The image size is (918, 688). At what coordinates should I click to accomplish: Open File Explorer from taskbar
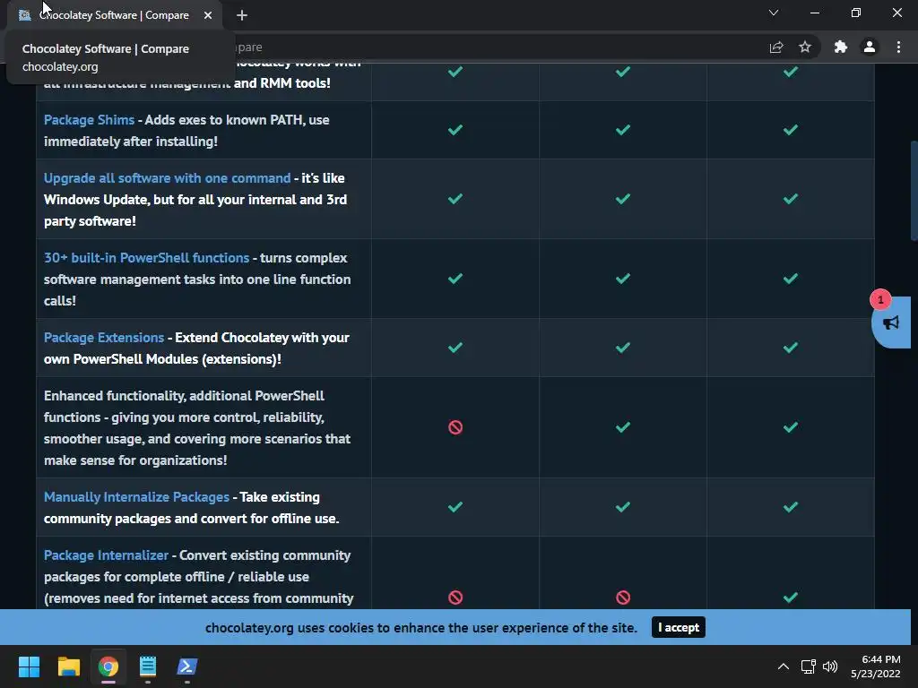(68, 666)
